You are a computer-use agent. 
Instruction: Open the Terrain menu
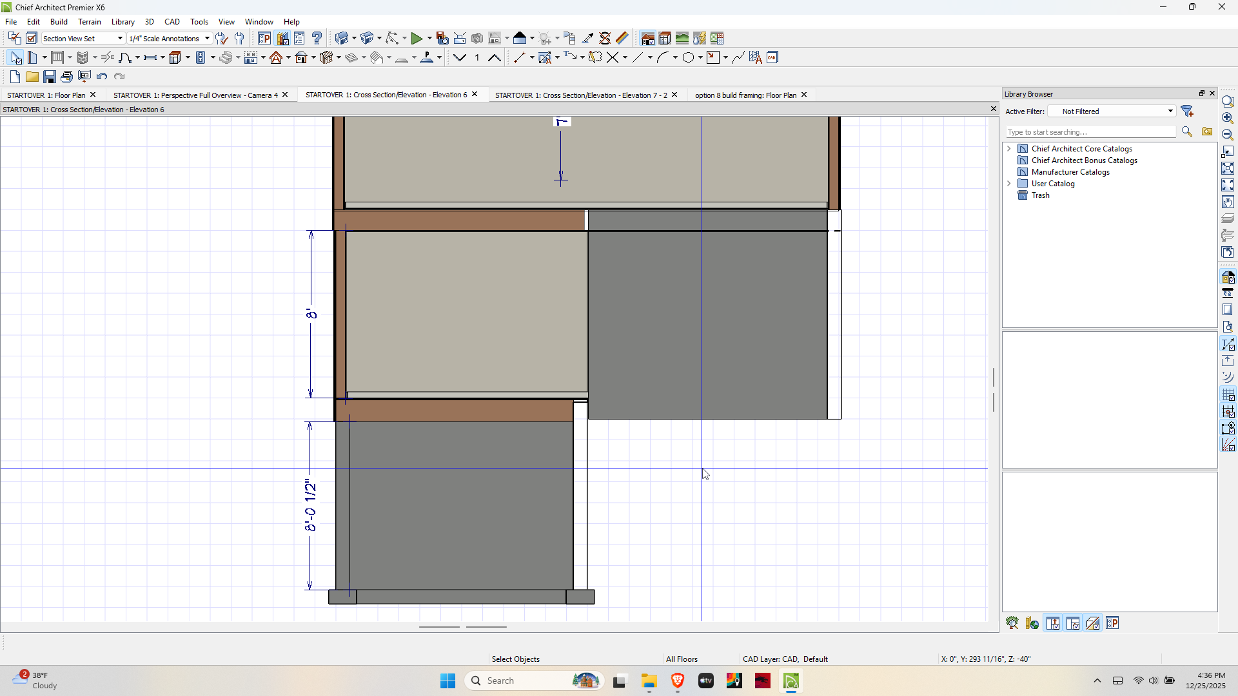pyautogui.click(x=90, y=21)
